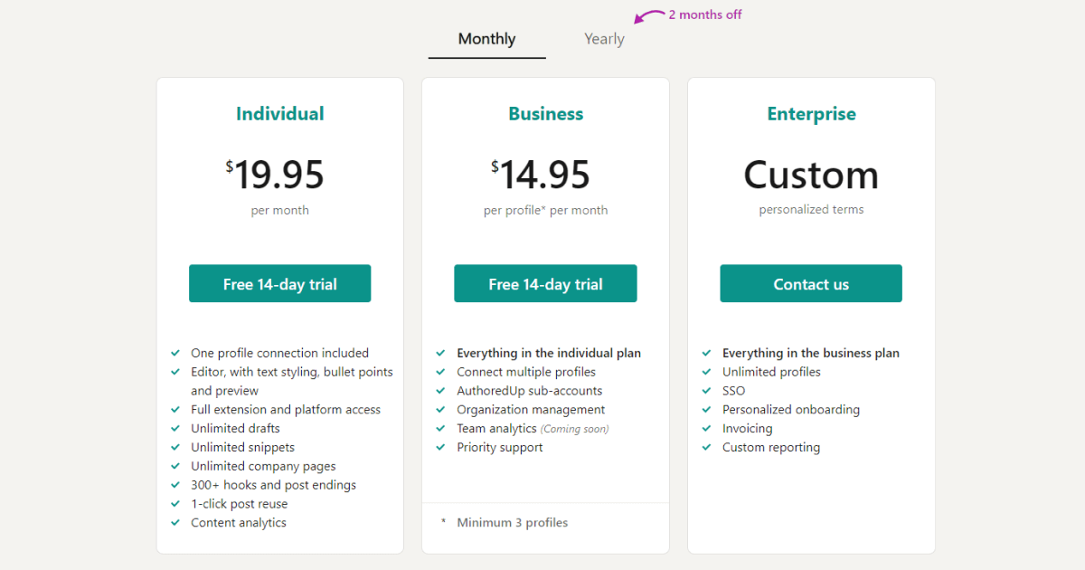The width and height of the screenshot is (1085, 570).
Task: Start the Individual plan free 14-day trial
Action: coord(279,283)
